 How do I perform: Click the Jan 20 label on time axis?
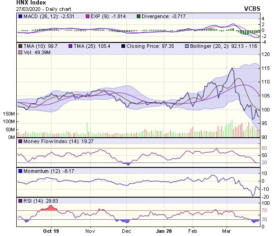click(164, 230)
